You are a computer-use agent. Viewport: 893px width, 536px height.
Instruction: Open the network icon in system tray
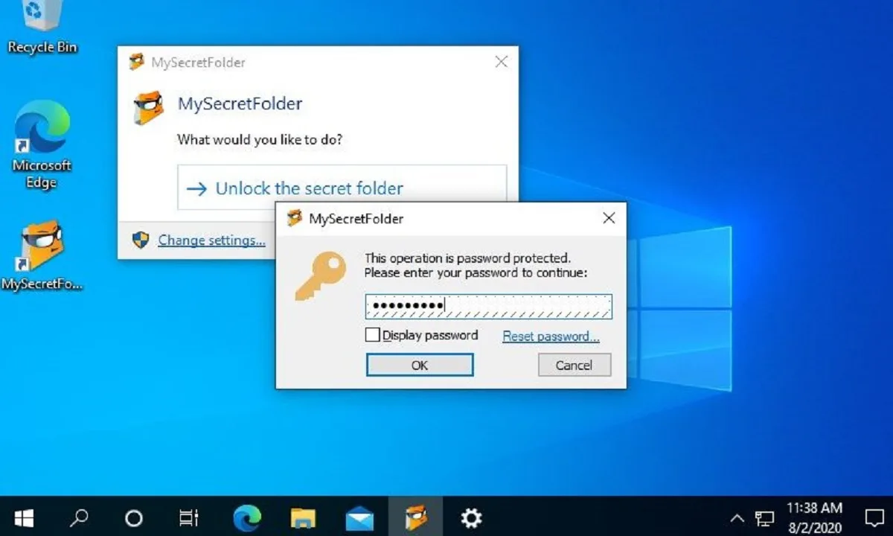tap(764, 518)
